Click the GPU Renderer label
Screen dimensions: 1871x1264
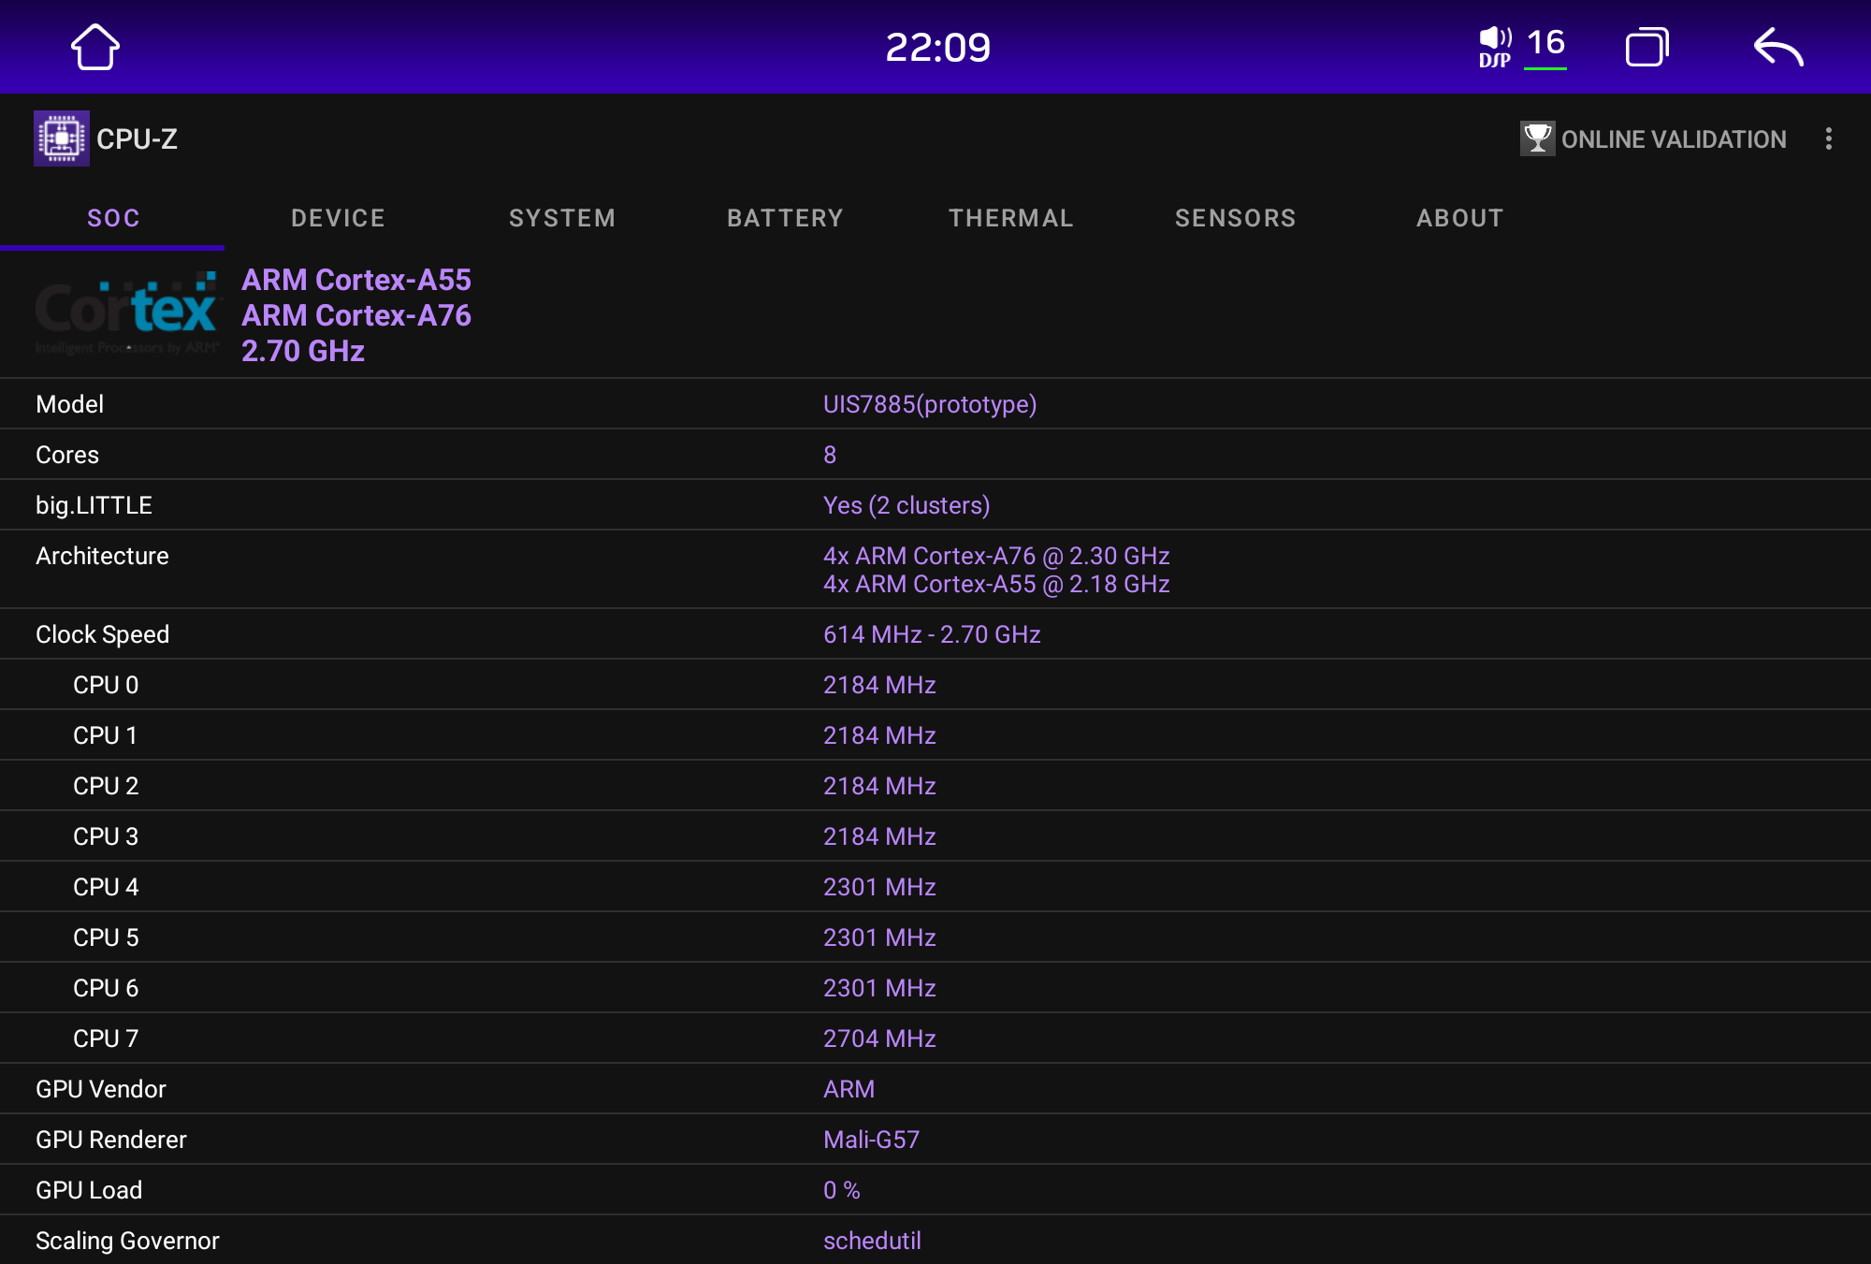pyautogui.click(x=110, y=1140)
